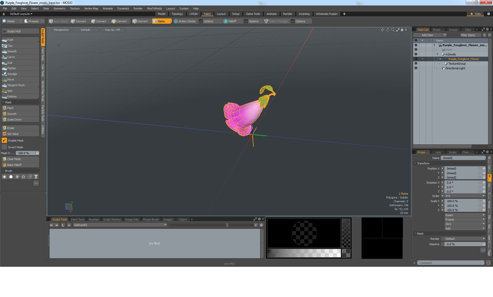493x297 pixels.
Task: Open the Rotation Order XYZ dropdown
Action: click(465, 196)
